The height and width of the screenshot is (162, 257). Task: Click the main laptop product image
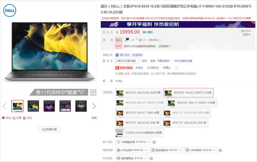click(49, 52)
